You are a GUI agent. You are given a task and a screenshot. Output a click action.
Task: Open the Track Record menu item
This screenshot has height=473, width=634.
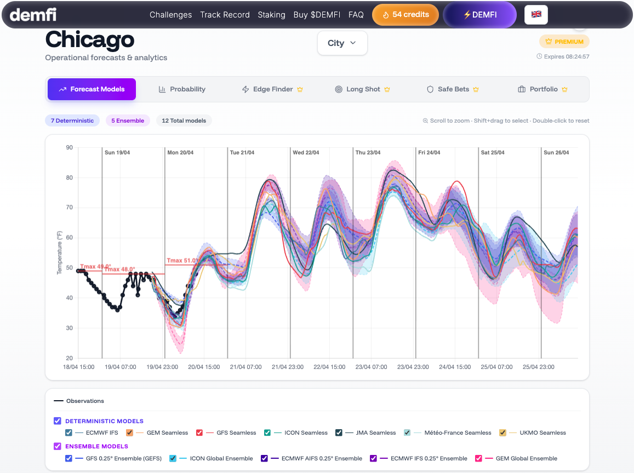click(225, 15)
